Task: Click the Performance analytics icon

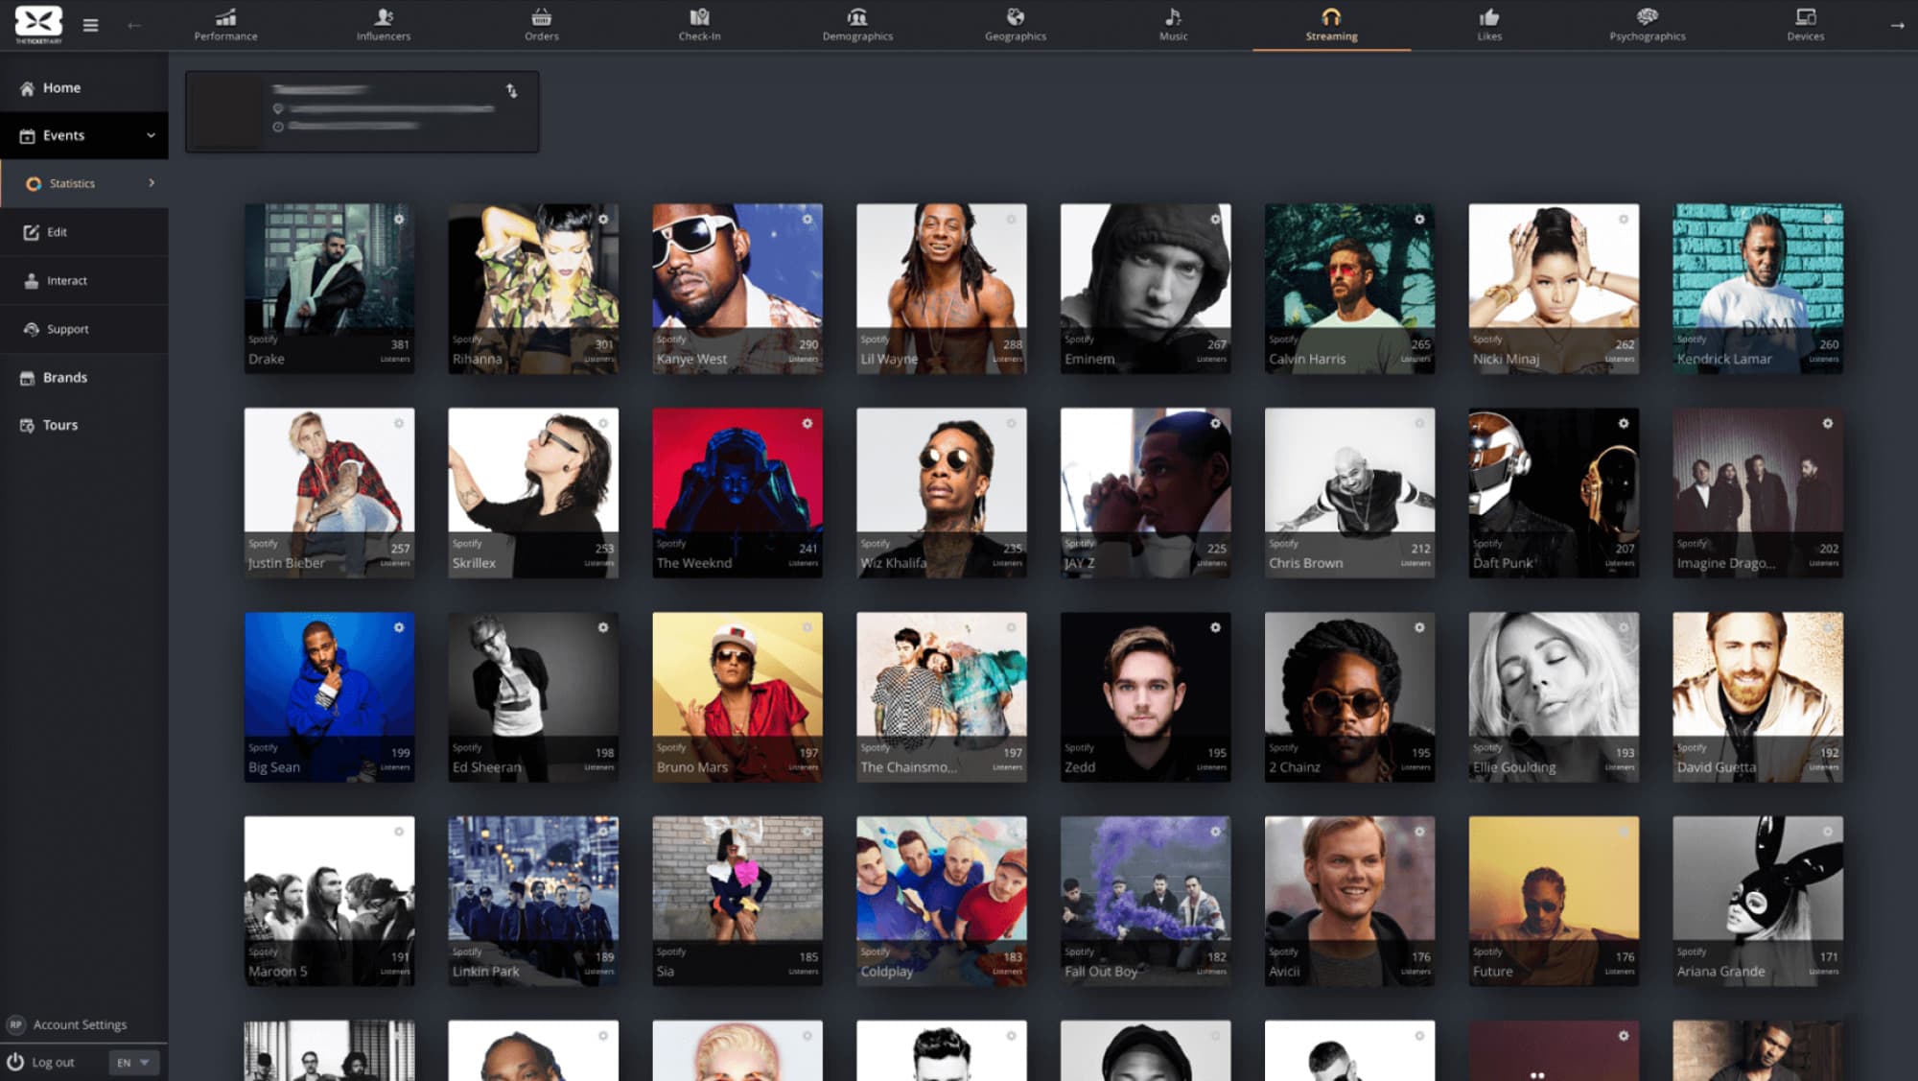Action: point(224,17)
